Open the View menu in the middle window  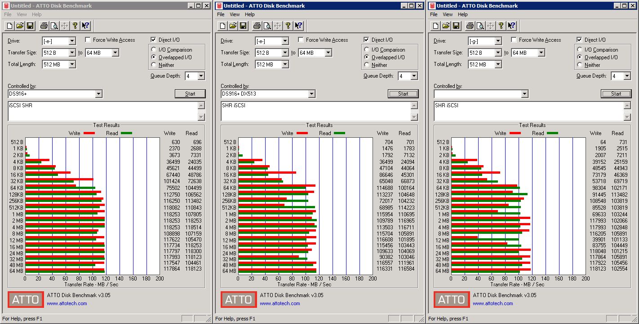click(235, 14)
